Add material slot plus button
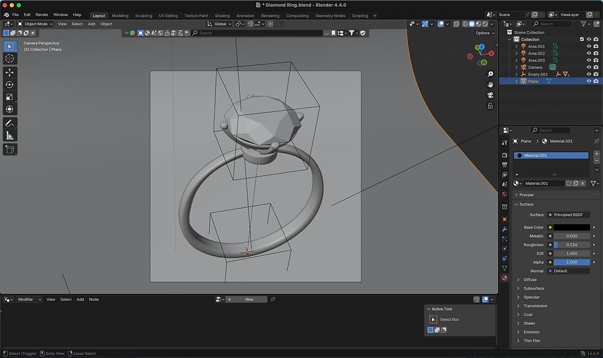603x358 pixels. click(596, 154)
